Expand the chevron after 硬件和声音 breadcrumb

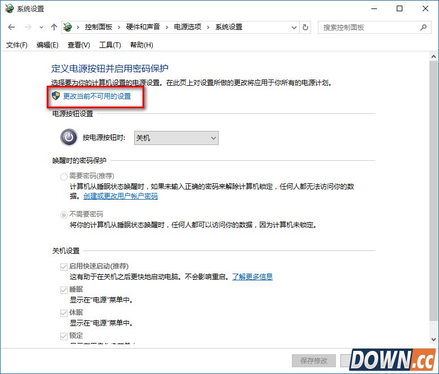point(167,28)
